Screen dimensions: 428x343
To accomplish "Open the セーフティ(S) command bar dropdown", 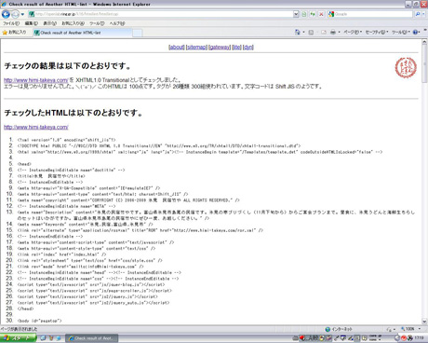I will click(377, 32).
